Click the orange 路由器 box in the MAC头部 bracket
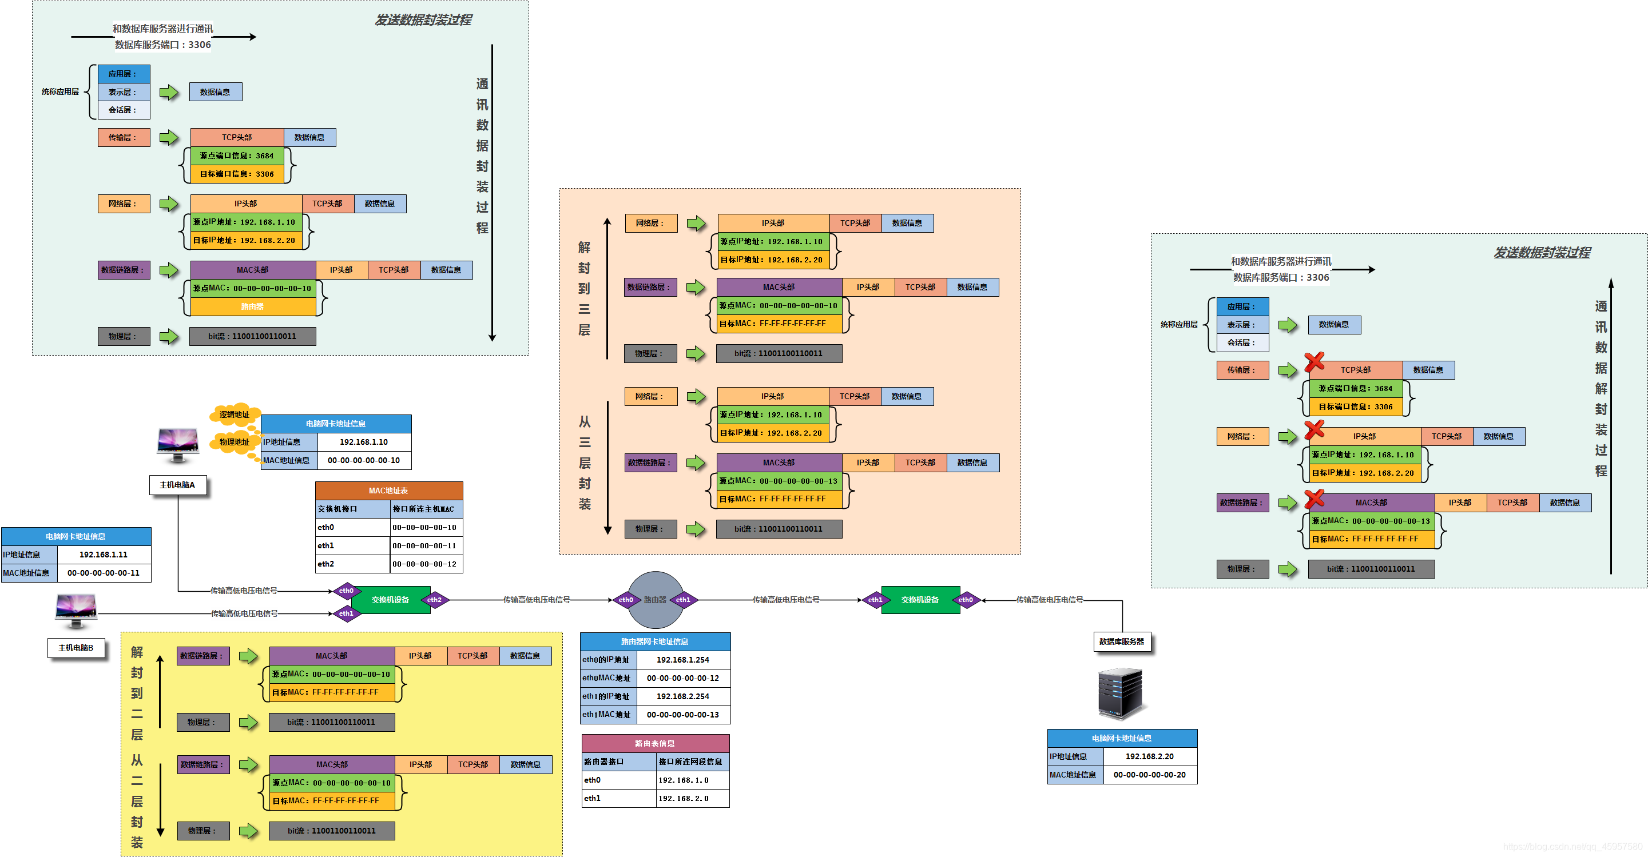This screenshot has width=1648, height=857. tap(253, 306)
